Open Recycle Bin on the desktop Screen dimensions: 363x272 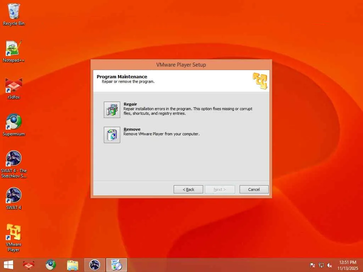point(14,14)
